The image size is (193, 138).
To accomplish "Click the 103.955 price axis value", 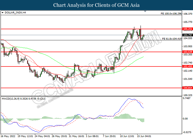I will 188,46.
